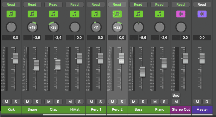This screenshot has width=216, height=117.
Task: Click the Clap gain value -3,4
Action: click(58, 38)
